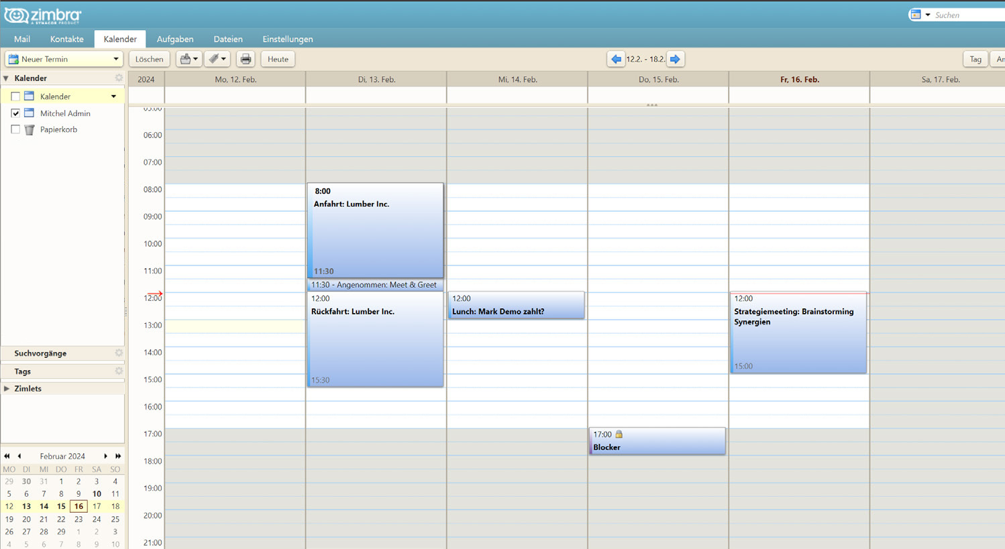Check the Papierkorb checkbox

point(15,129)
